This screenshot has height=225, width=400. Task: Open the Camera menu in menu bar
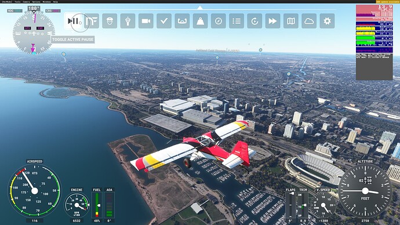[x=26, y=2]
